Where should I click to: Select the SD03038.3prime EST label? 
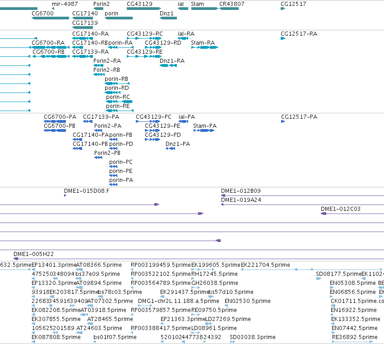point(253,337)
